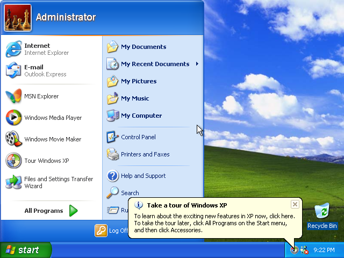Click Windows Messenger tray icon
Viewport: 344px width, 258px height.
tap(305, 250)
